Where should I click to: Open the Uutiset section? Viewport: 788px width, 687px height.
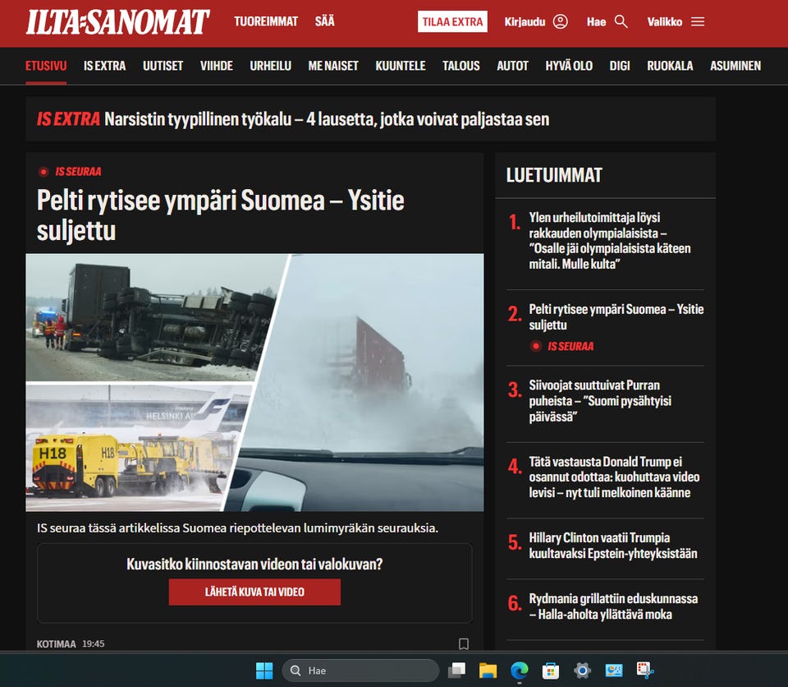point(163,66)
